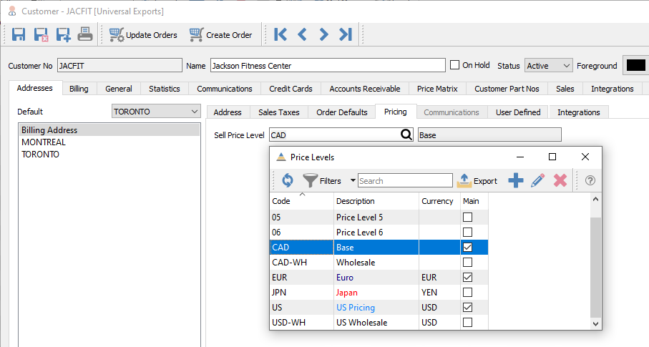
Task: Uncheck Main box for Euro price level
Action: (467, 278)
